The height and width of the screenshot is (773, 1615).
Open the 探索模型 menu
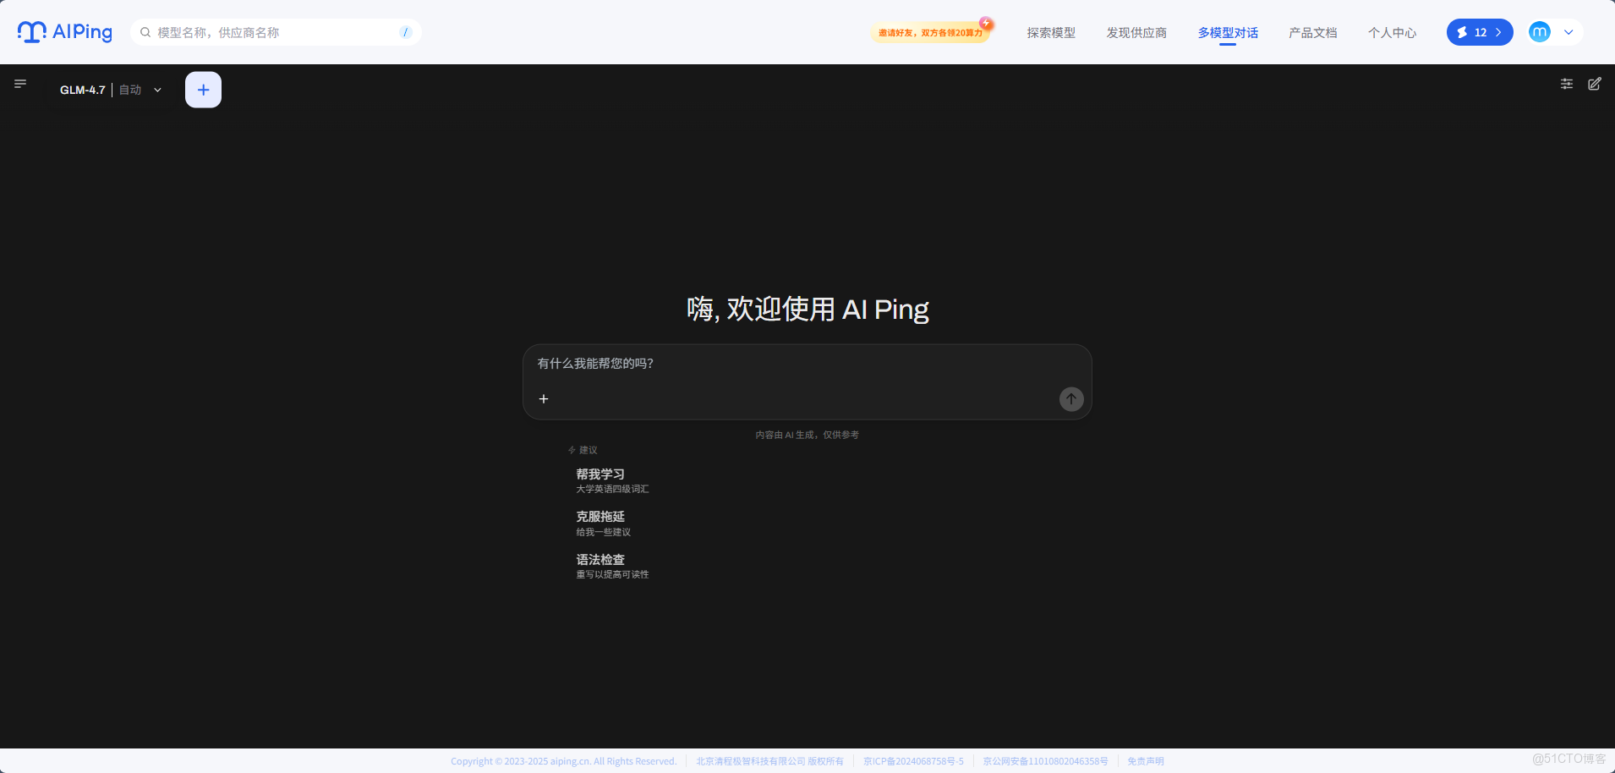1051,33
